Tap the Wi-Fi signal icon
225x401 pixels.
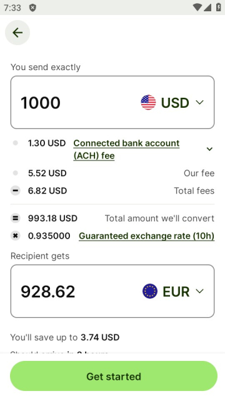tap(197, 8)
